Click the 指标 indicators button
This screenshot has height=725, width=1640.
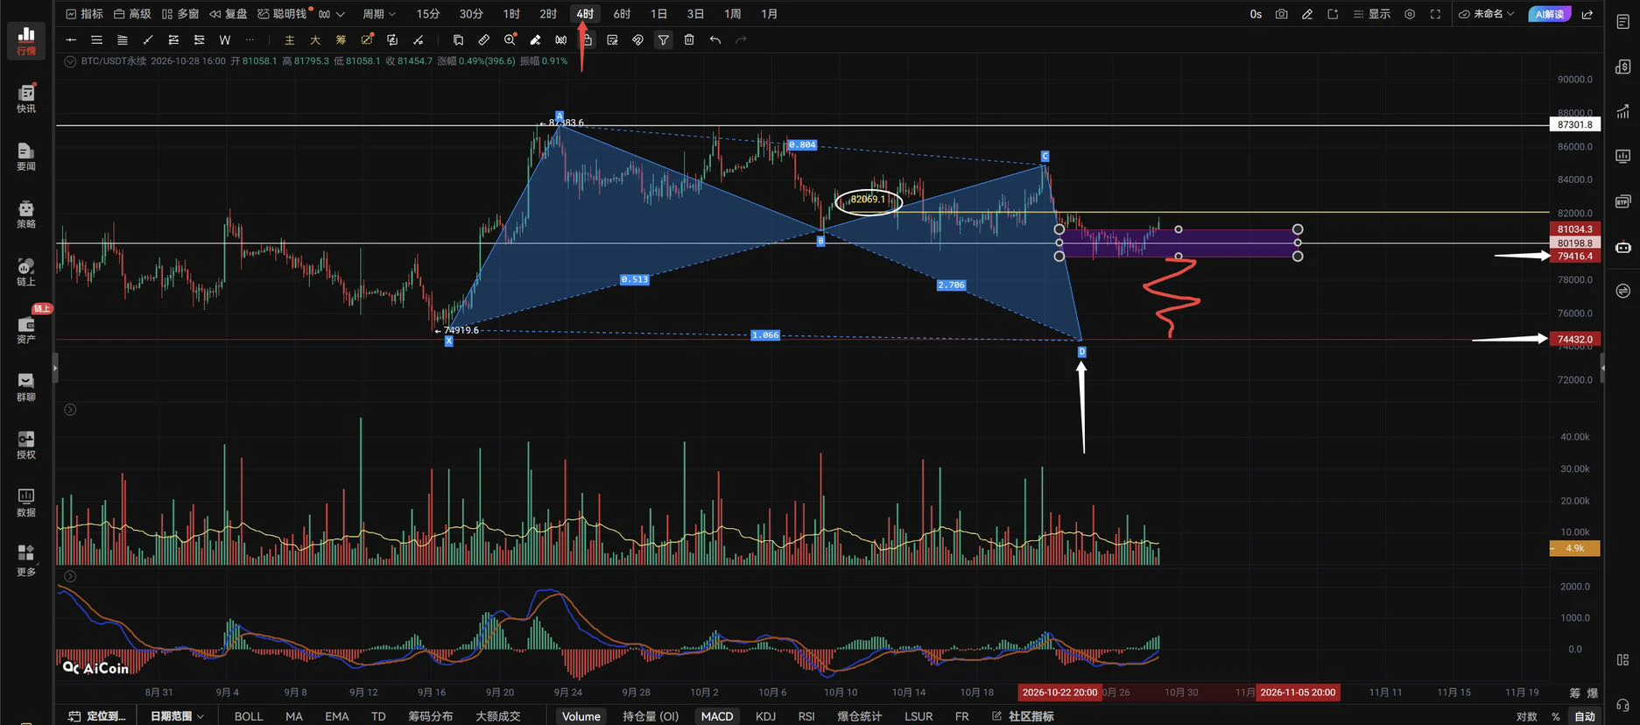point(84,14)
